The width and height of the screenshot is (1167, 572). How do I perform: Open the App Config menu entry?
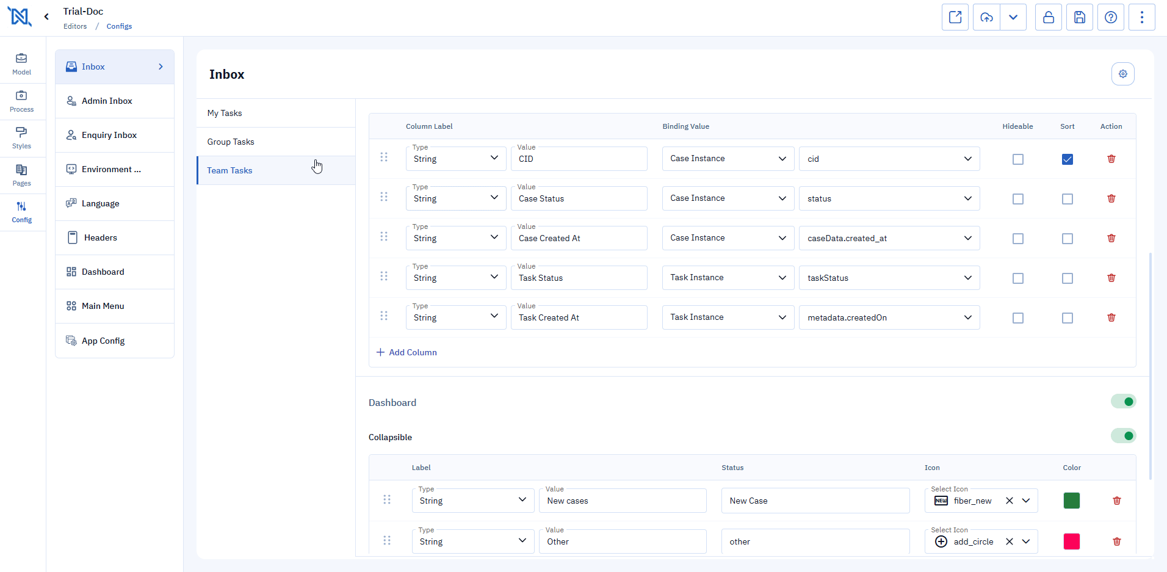point(115,341)
